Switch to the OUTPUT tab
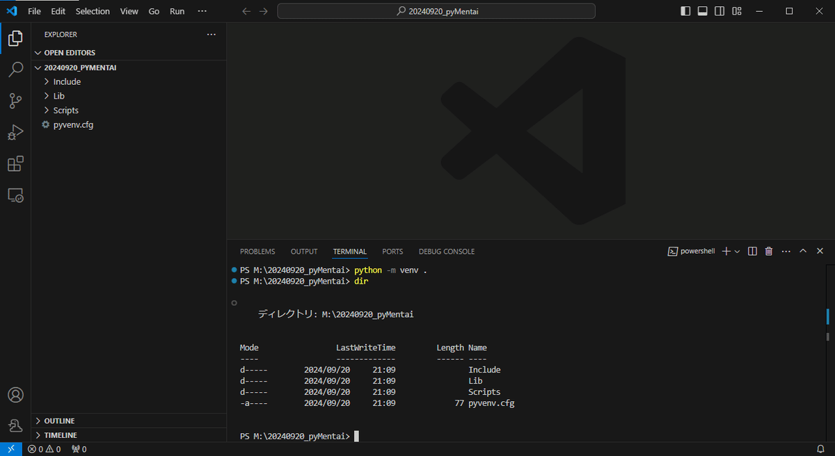 (304, 252)
